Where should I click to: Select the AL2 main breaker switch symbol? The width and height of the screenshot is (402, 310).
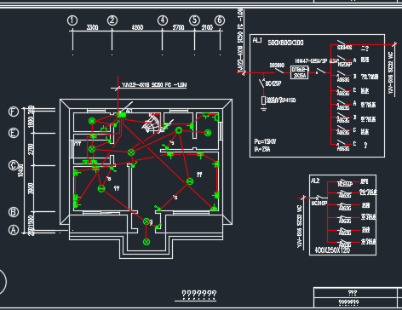[x=319, y=198]
